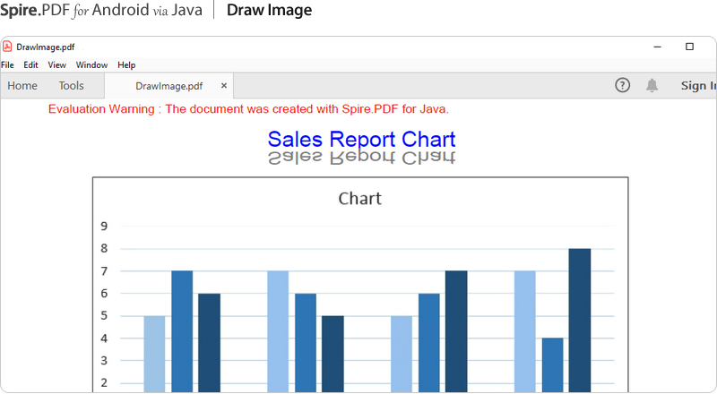Open the Window menu
717x394 pixels.
(91, 65)
